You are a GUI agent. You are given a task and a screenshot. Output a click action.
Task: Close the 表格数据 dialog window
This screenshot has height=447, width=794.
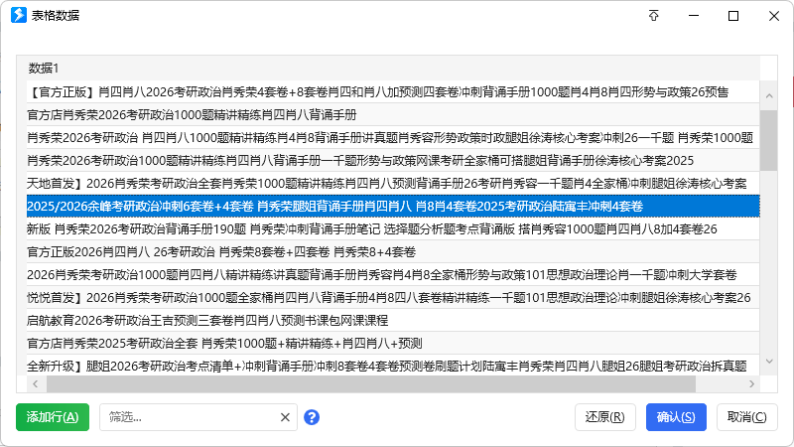pos(774,16)
